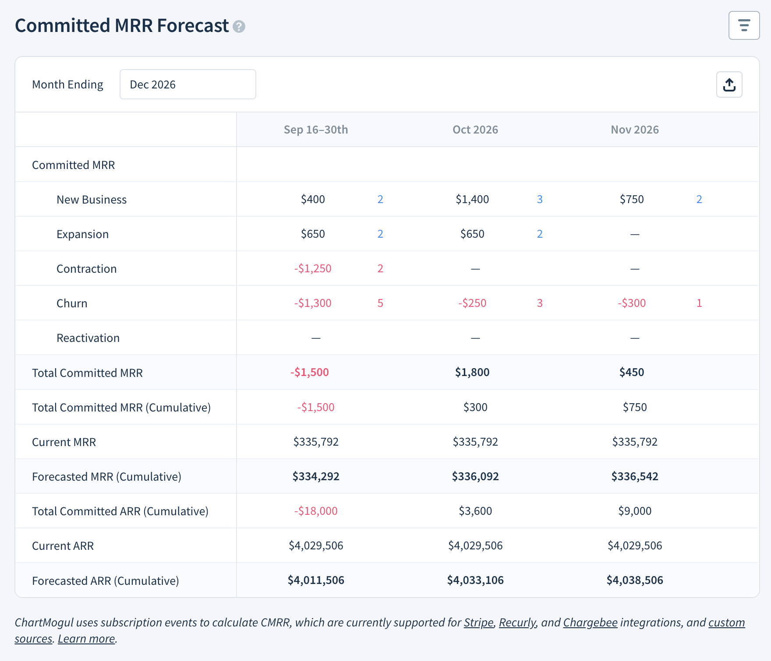This screenshot has width=771, height=661.
Task: Click the $4,033,106 Forecasted ARR value
Action: [x=475, y=580]
